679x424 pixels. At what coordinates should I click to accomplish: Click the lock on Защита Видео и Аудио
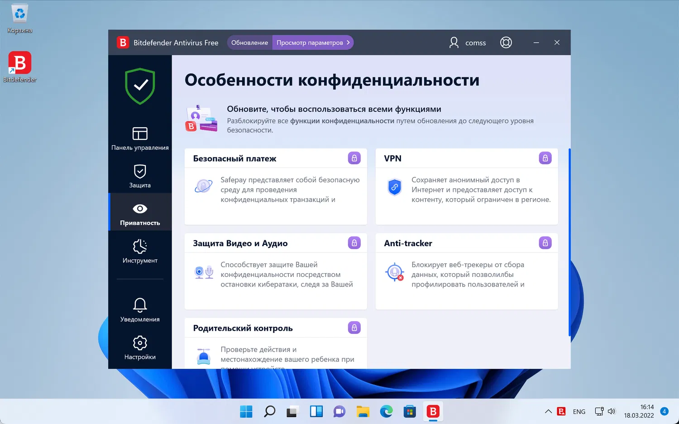tap(354, 243)
